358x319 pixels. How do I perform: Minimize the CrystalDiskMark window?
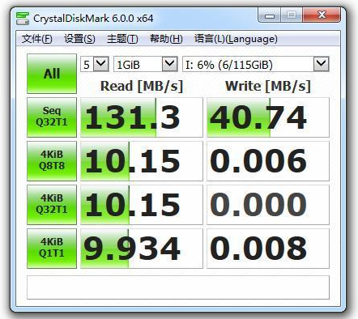pos(270,15)
